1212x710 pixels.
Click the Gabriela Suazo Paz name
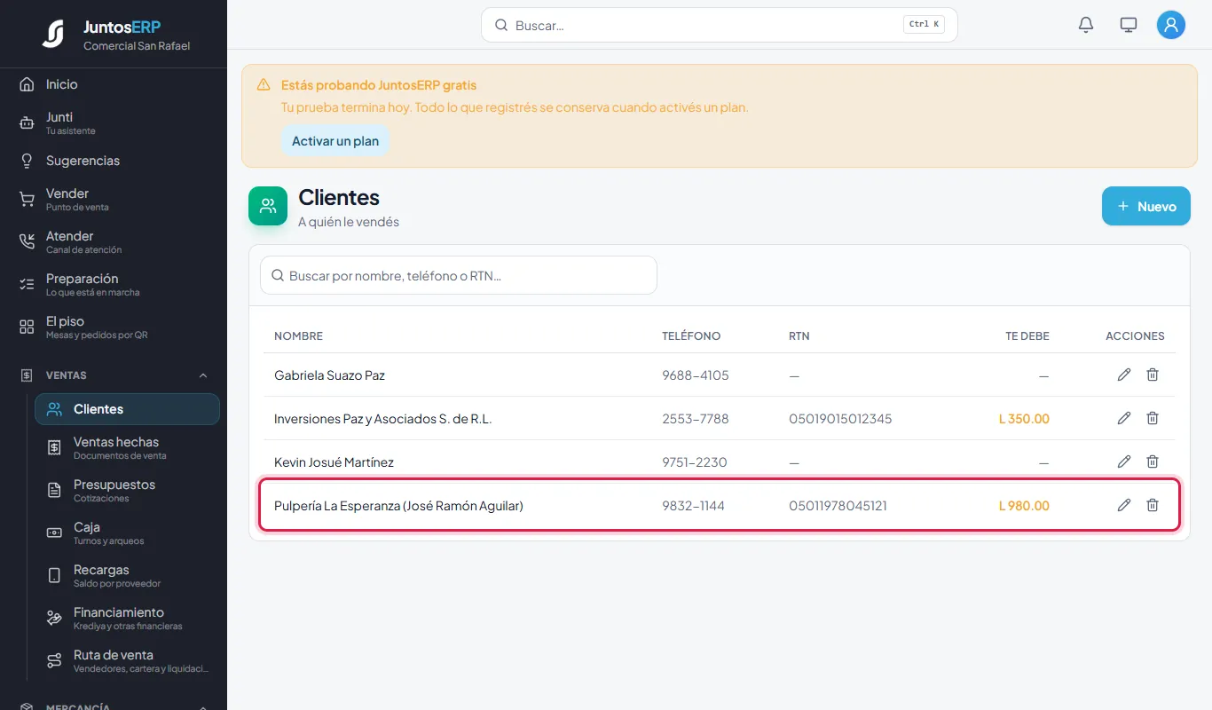329,375
